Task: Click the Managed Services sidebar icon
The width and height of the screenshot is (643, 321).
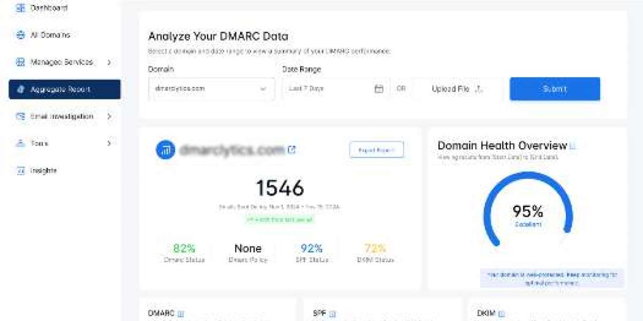Action: pos(20,62)
